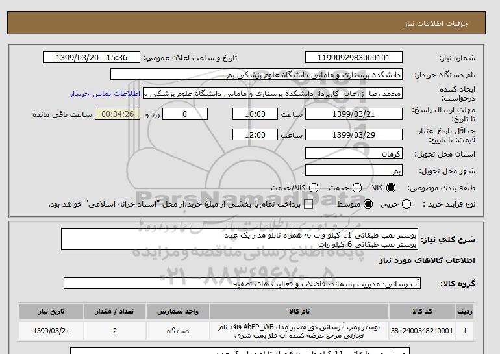This screenshot has height=354, width=500.
Task: Choose the جزیی purchase type radio
Action: click(x=406, y=204)
